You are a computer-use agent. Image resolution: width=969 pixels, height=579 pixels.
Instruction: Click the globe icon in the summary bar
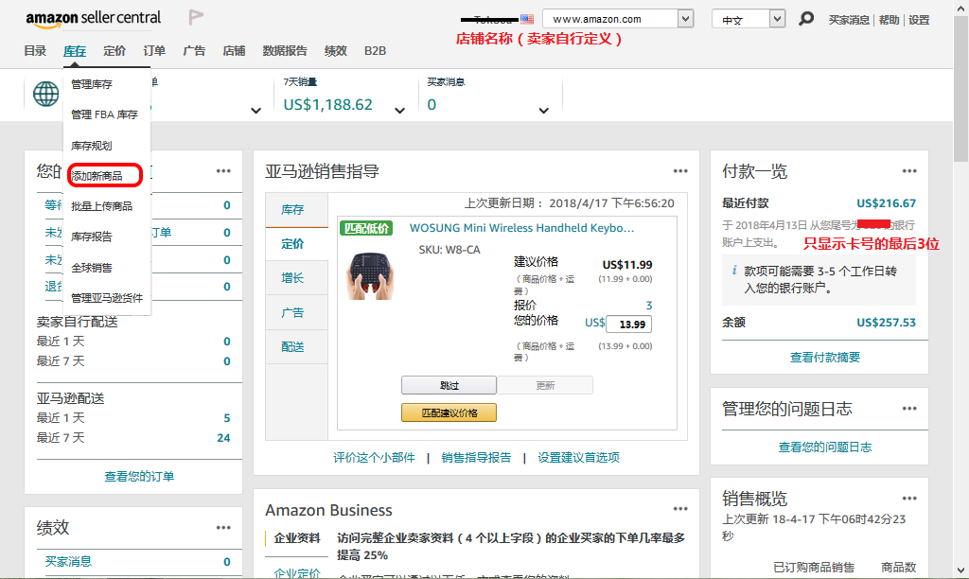click(45, 94)
